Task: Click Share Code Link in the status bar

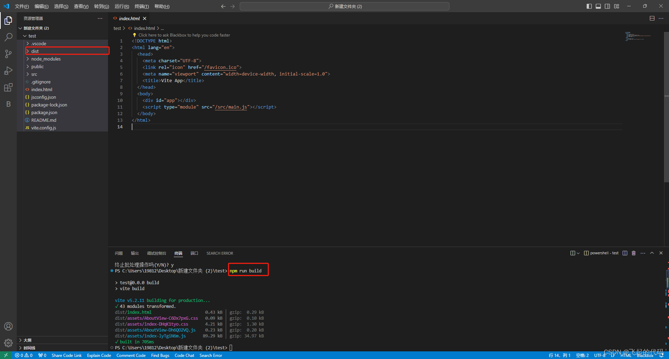Action: pos(67,355)
